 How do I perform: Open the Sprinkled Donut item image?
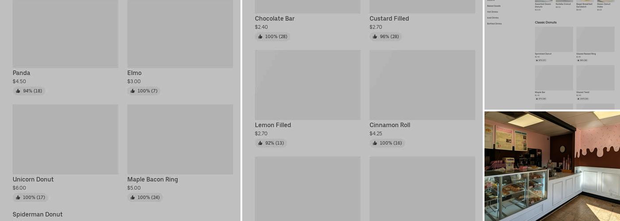(x=554, y=39)
